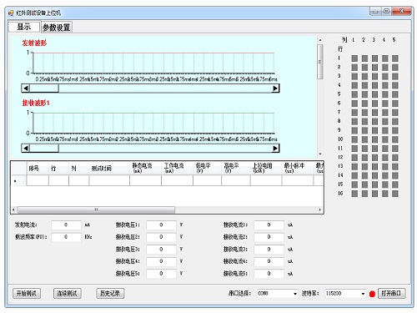Click left arrow of 发射波形 scrollbar
This screenshot has height=313, width=417.
click(26, 88)
